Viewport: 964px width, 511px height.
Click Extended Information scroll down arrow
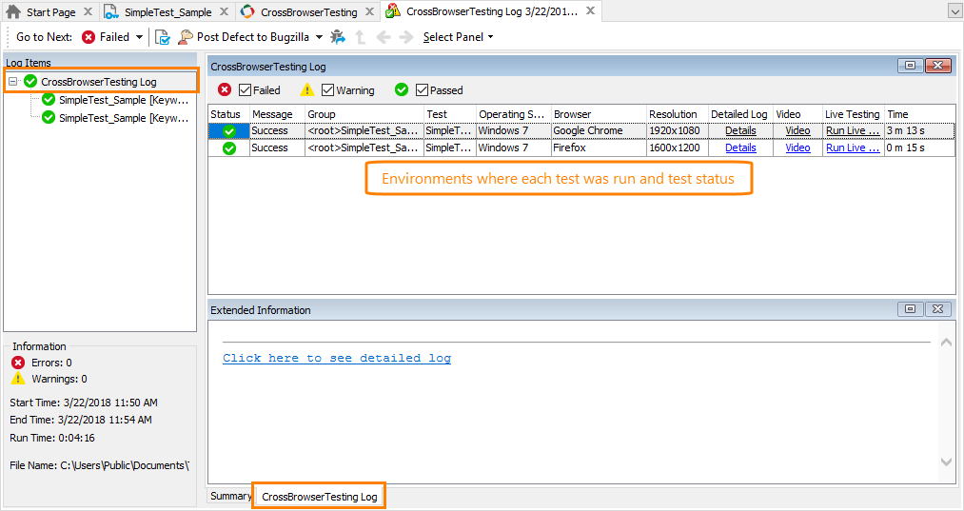pos(947,462)
